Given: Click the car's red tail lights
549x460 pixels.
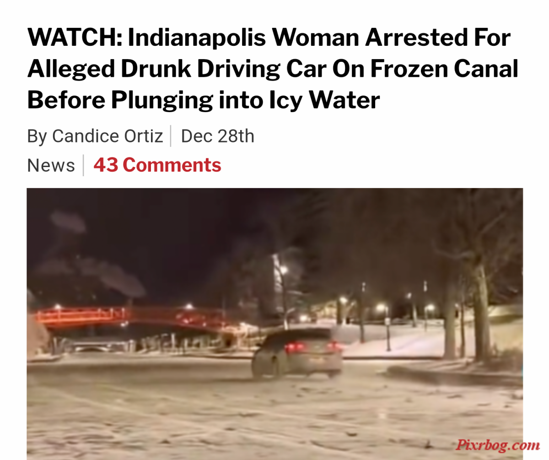Looking at the screenshot, I should 313,347.
